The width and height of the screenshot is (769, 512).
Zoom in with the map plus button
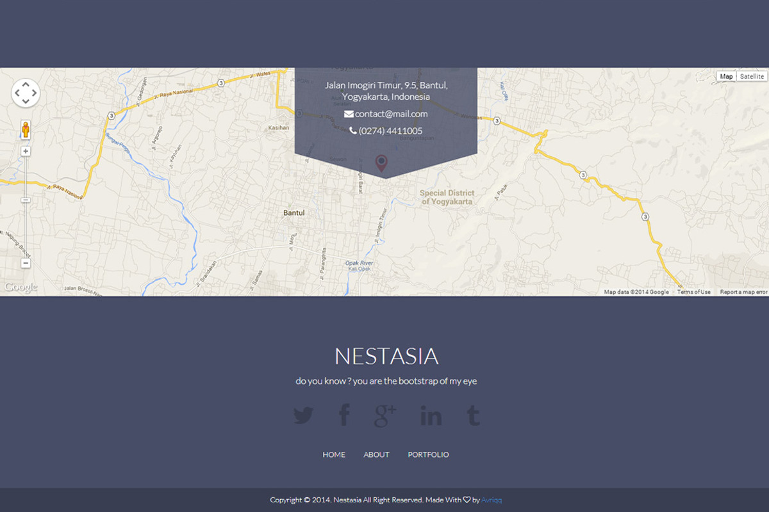[26, 152]
